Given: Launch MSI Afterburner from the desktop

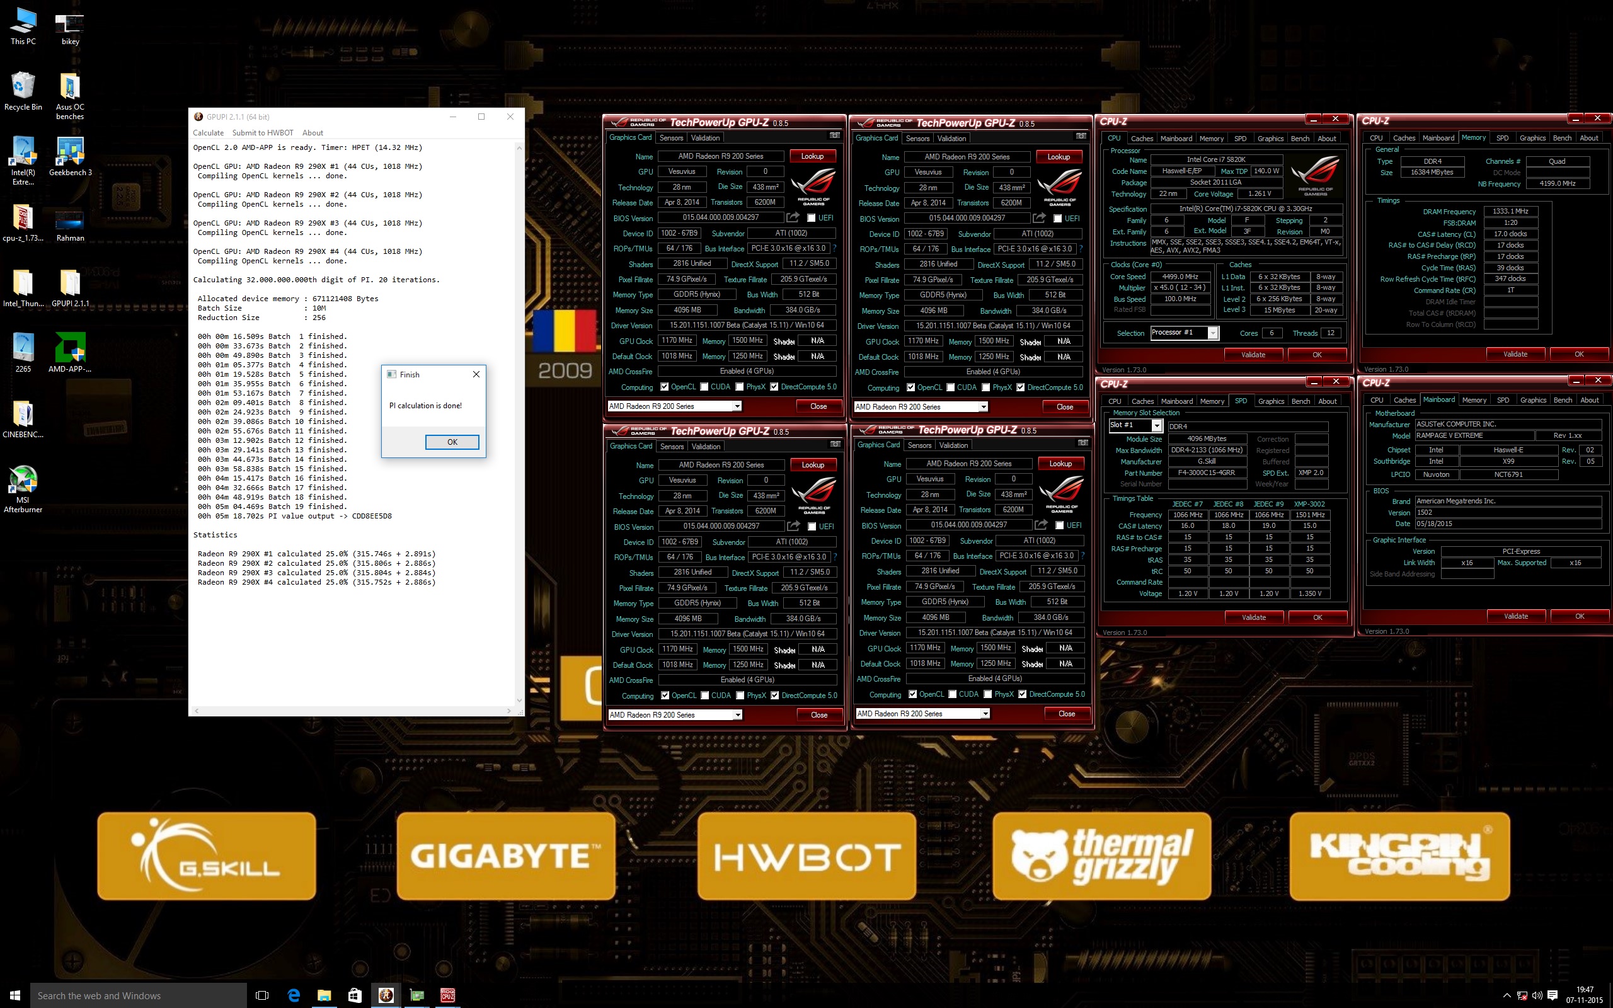Looking at the screenshot, I should (23, 490).
